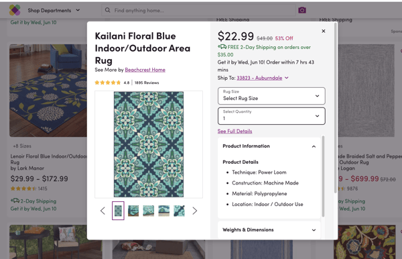Show previous thumbnails with the left arrow
The height and width of the screenshot is (259, 402).
[x=103, y=211]
